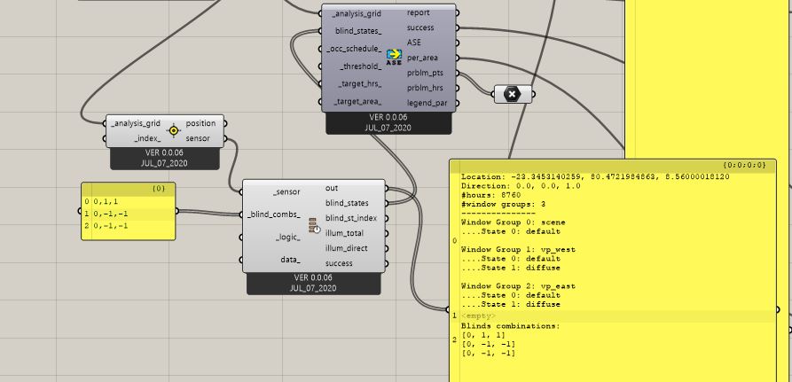Select the _target_area_ input parameter
Viewport: 792px width, 382px height.
click(x=357, y=101)
